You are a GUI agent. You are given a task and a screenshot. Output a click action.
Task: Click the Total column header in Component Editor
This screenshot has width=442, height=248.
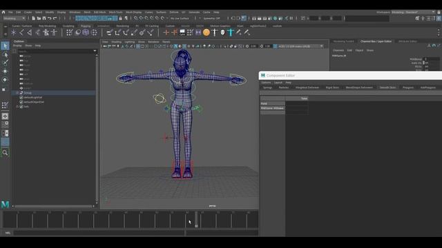tap(296, 99)
